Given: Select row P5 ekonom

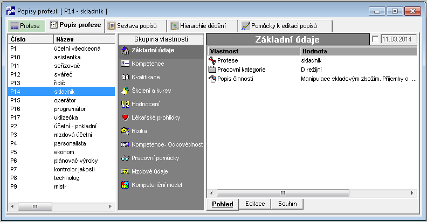Looking at the screenshot, I should (x=61, y=152).
